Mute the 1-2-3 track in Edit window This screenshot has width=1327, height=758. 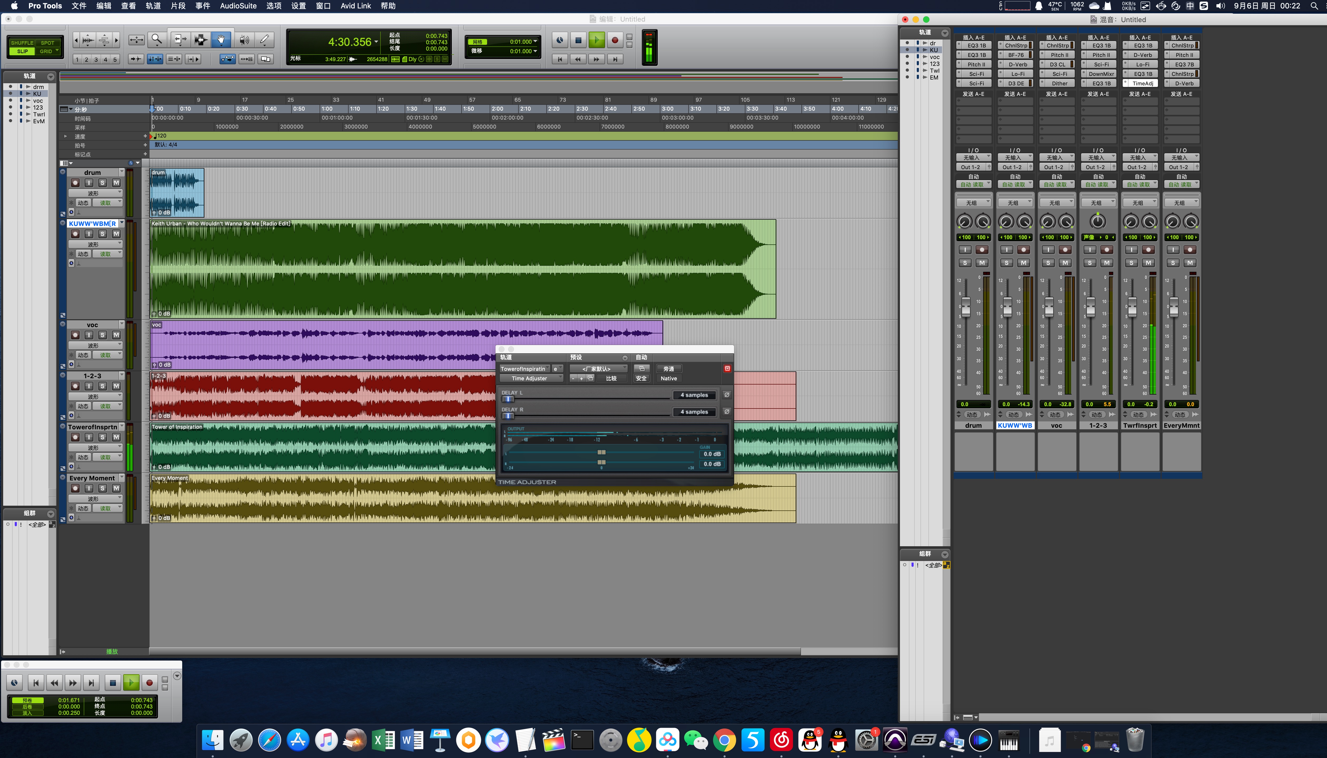(116, 386)
